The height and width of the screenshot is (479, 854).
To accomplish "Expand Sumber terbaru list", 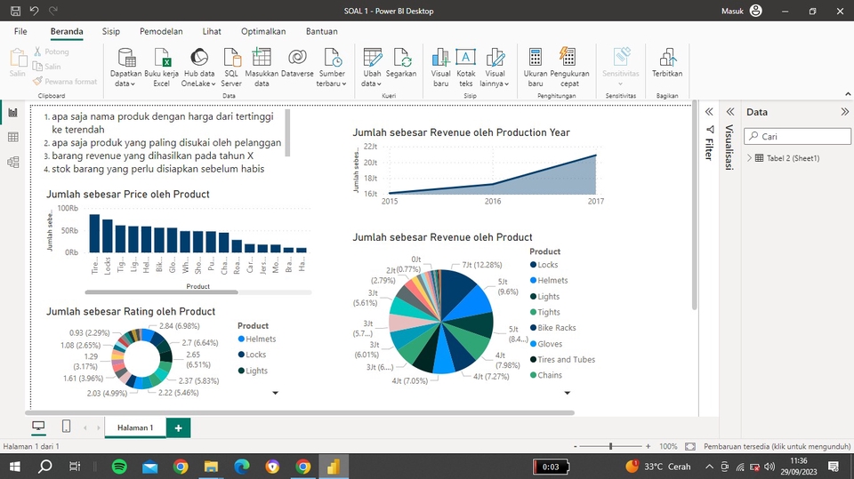I will pyautogui.click(x=332, y=67).
